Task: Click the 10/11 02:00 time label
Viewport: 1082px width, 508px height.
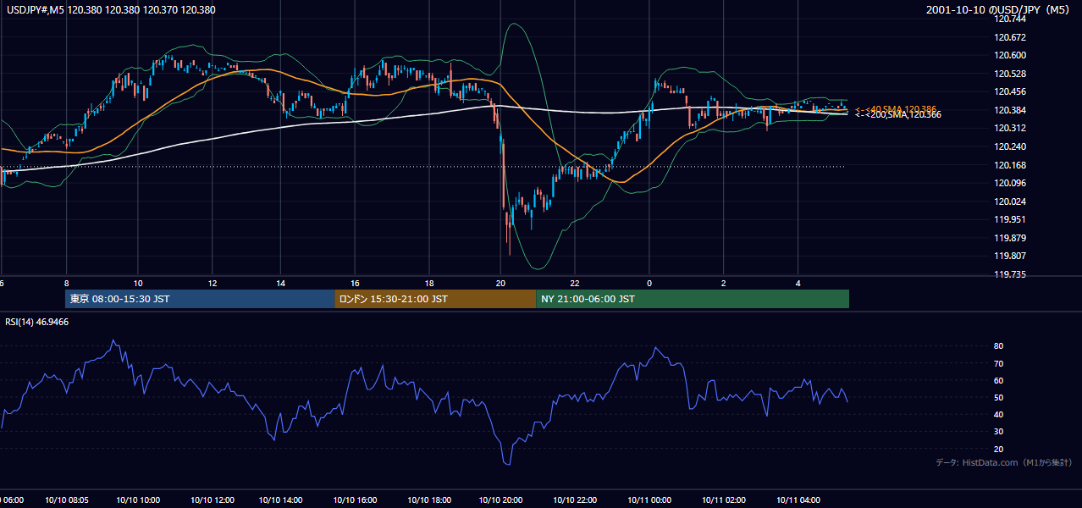Action: (724, 500)
